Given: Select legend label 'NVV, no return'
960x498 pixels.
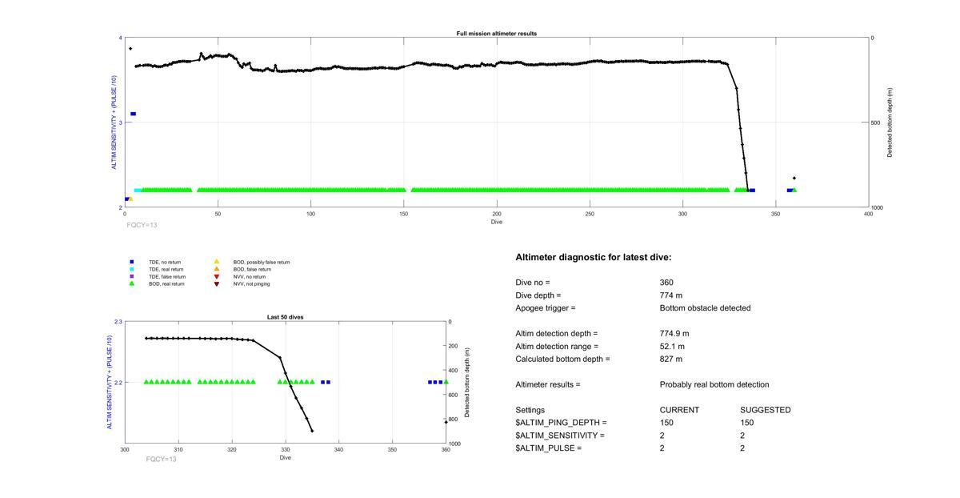Looking at the screenshot, I should [x=250, y=276].
